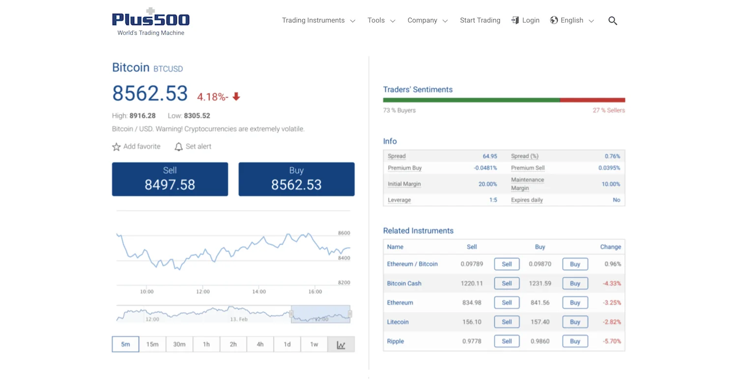The height and width of the screenshot is (381, 737).
Task: Click the red down arrow beside 4.18%
Action: (x=236, y=97)
